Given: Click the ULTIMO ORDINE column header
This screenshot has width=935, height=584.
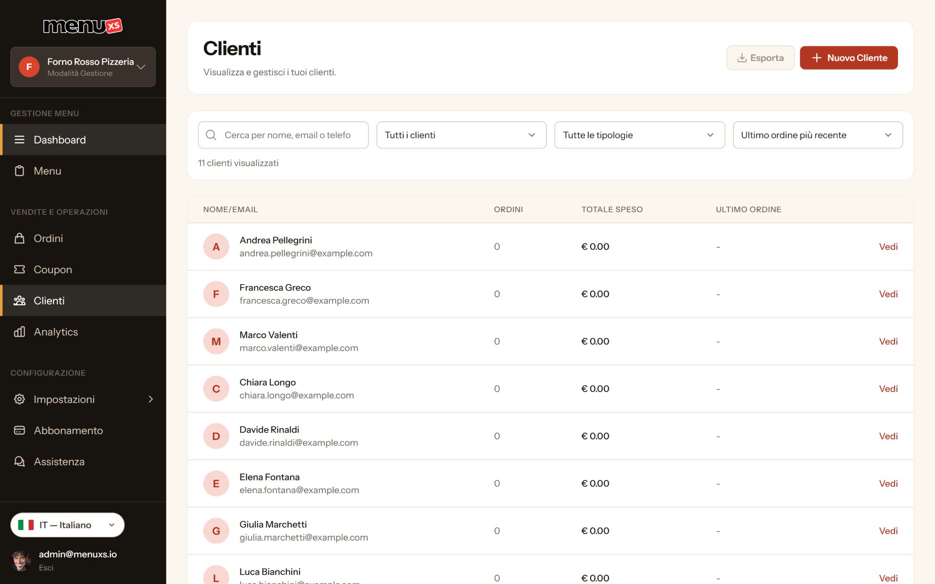Looking at the screenshot, I should click(748, 209).
